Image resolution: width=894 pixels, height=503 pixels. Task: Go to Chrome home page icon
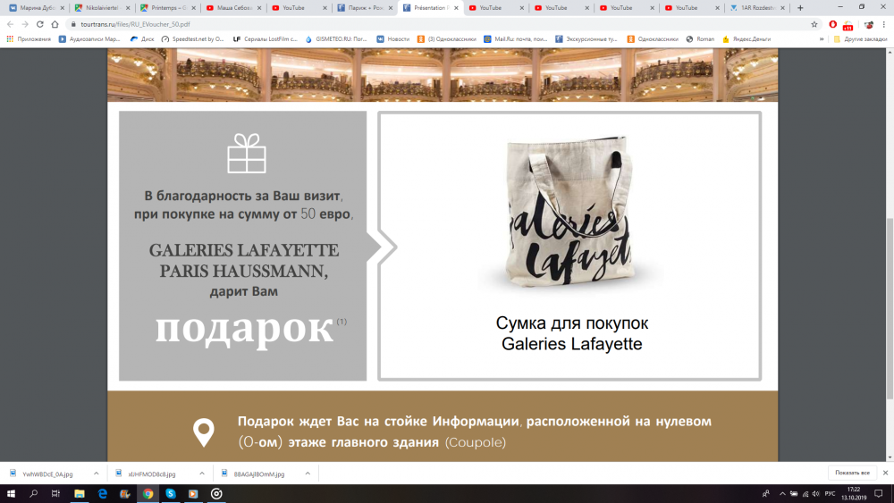pos(56,24)
